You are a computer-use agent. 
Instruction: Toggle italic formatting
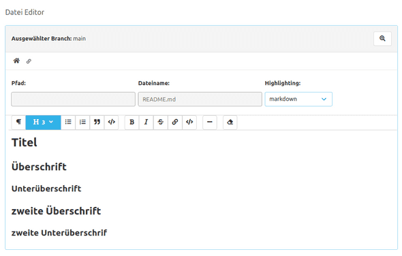(x=146, y=123)
